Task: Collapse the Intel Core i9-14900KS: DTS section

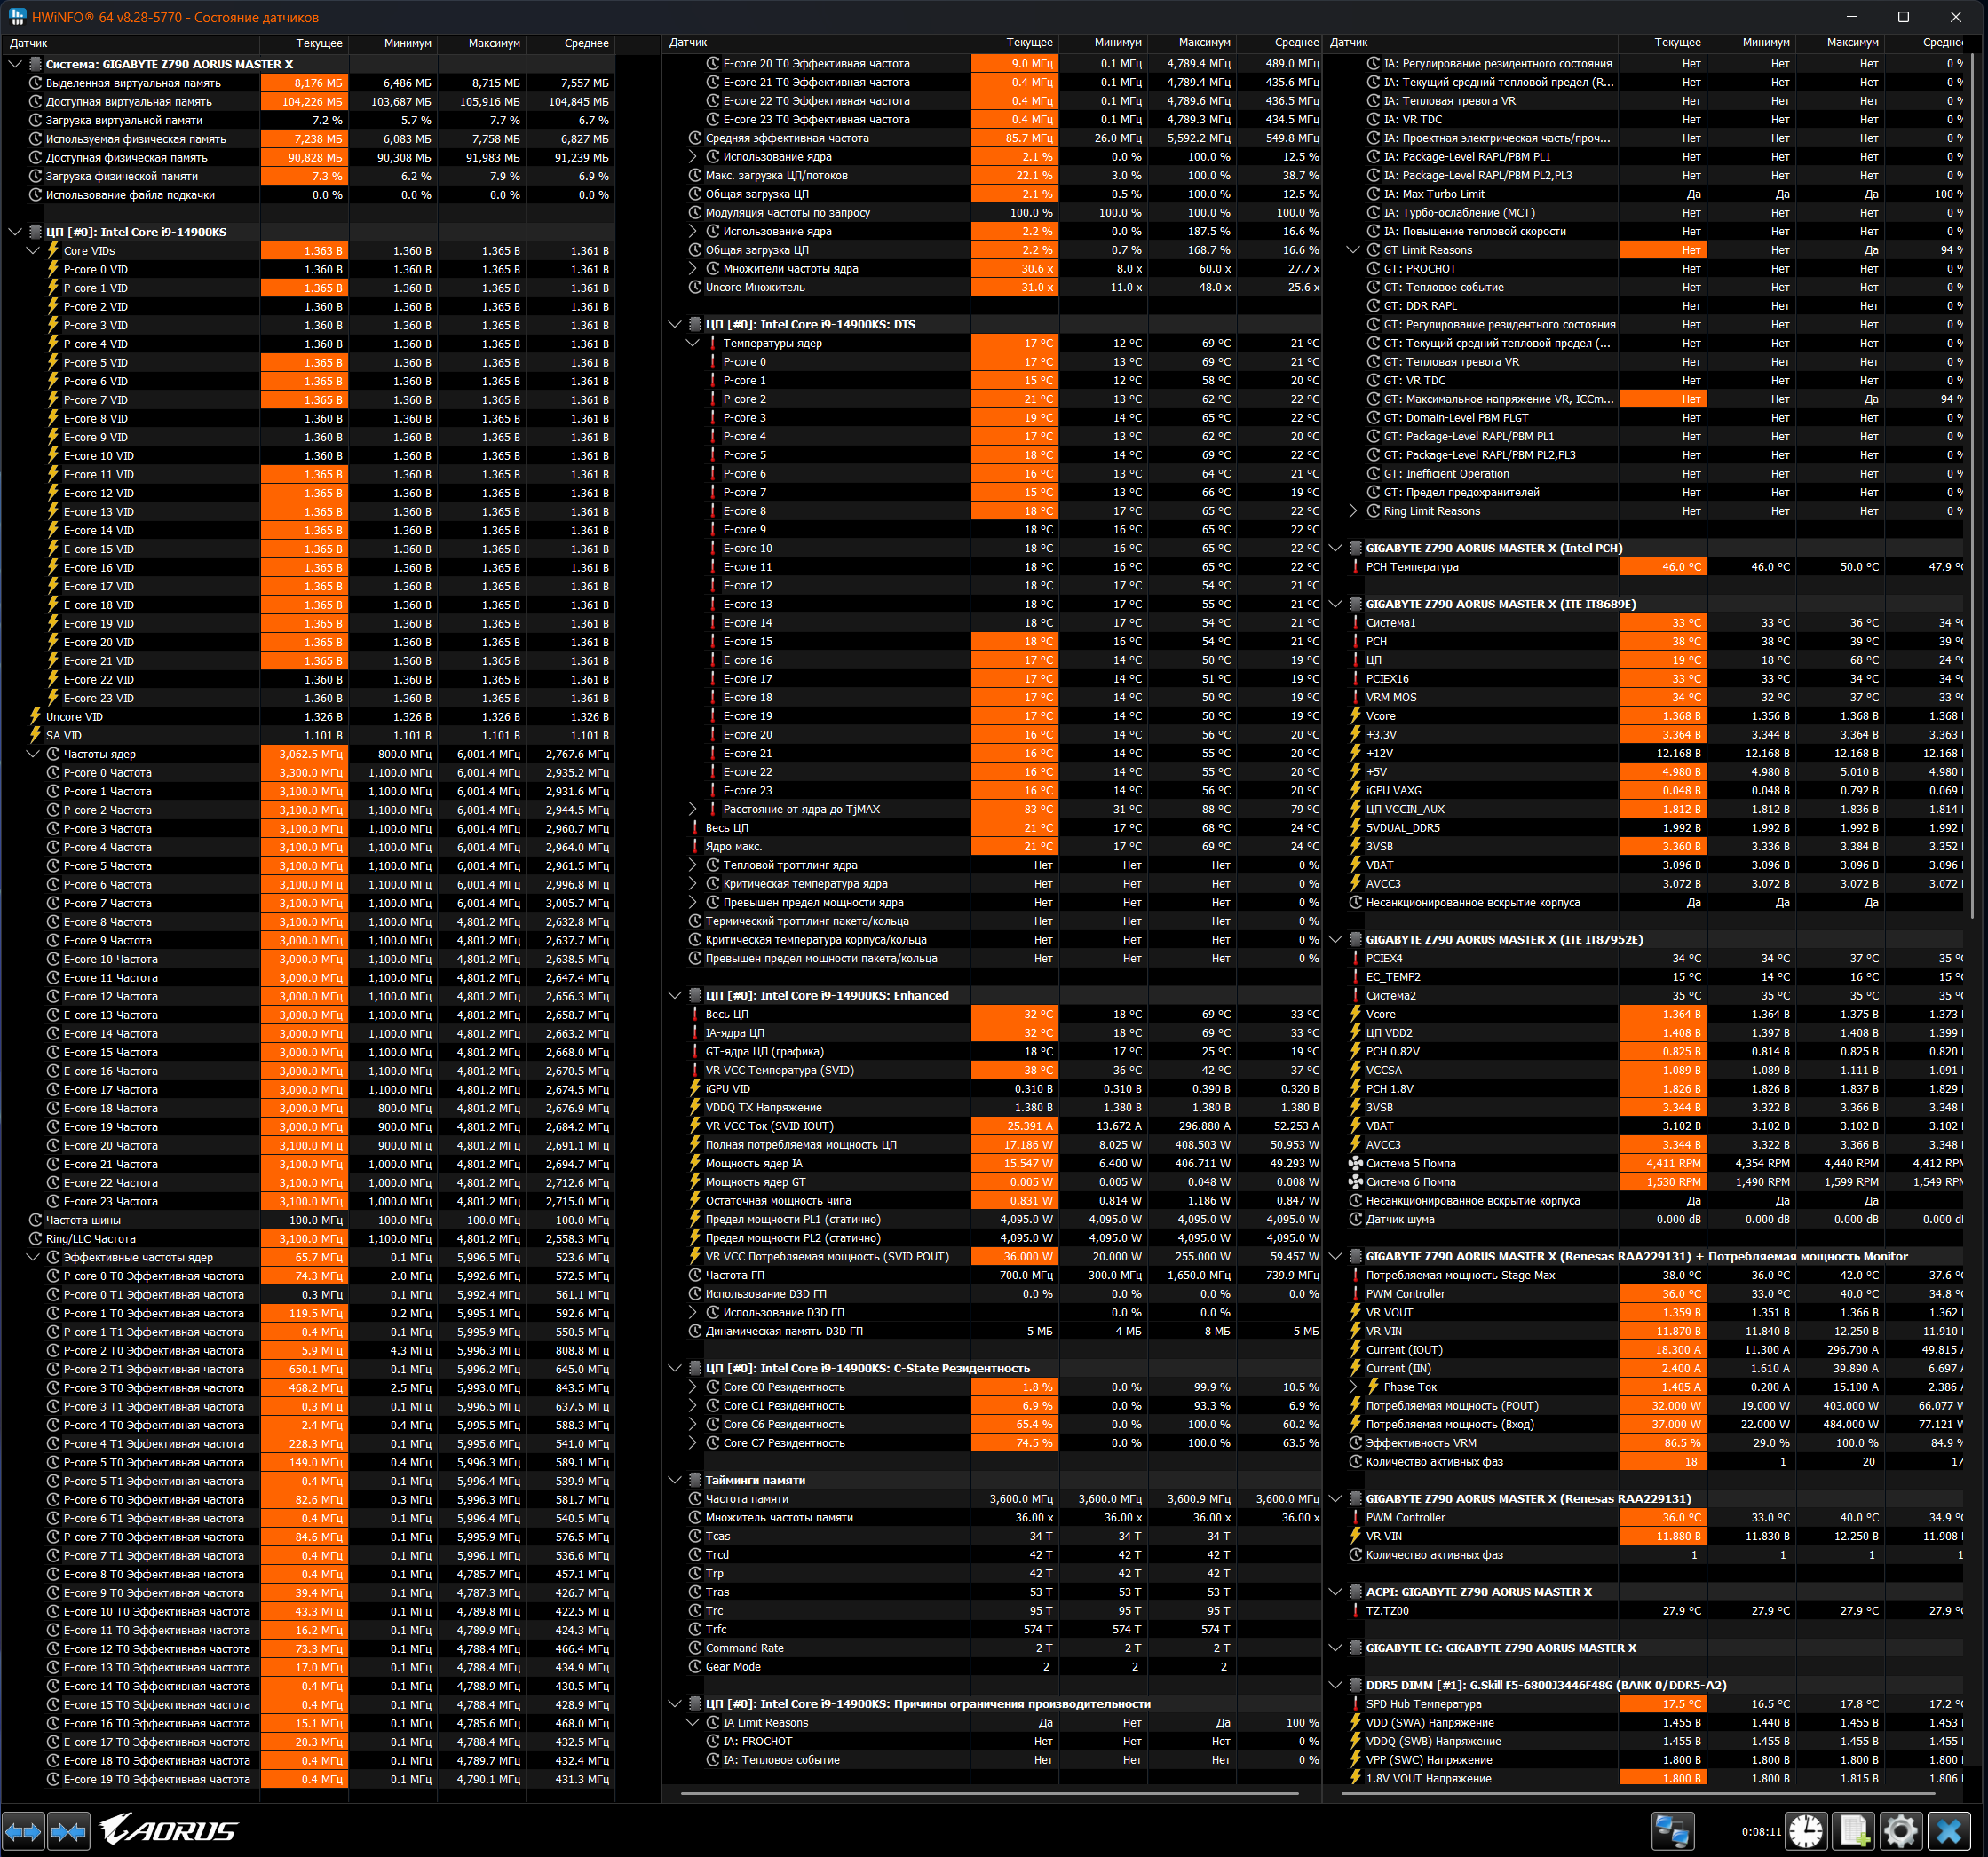Action: tap(675, 324)
